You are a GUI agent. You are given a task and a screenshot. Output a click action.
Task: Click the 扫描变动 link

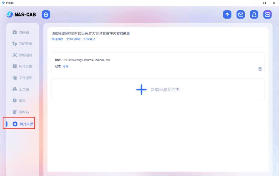(x=89, y=39)
